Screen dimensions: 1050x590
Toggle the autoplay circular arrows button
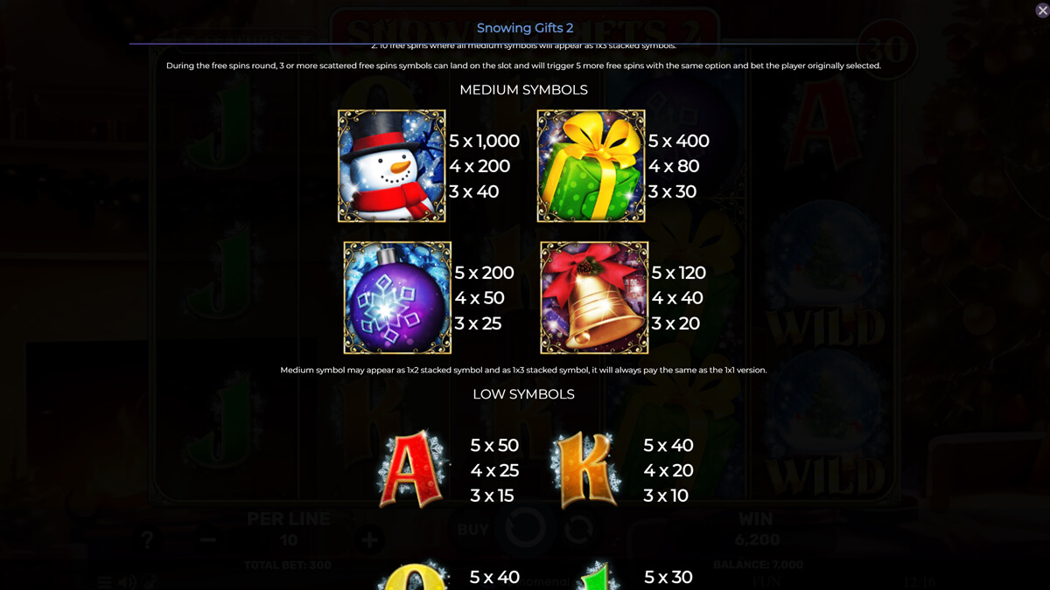[x=578, y=530]
